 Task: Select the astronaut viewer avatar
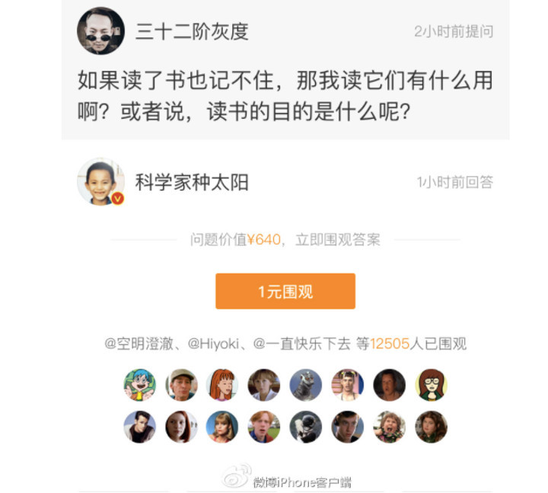click(x=305, y=427)
